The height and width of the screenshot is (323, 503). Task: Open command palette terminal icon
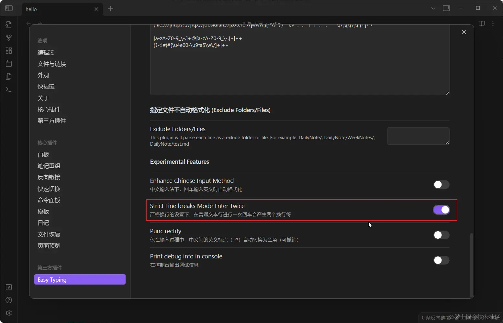9,89
